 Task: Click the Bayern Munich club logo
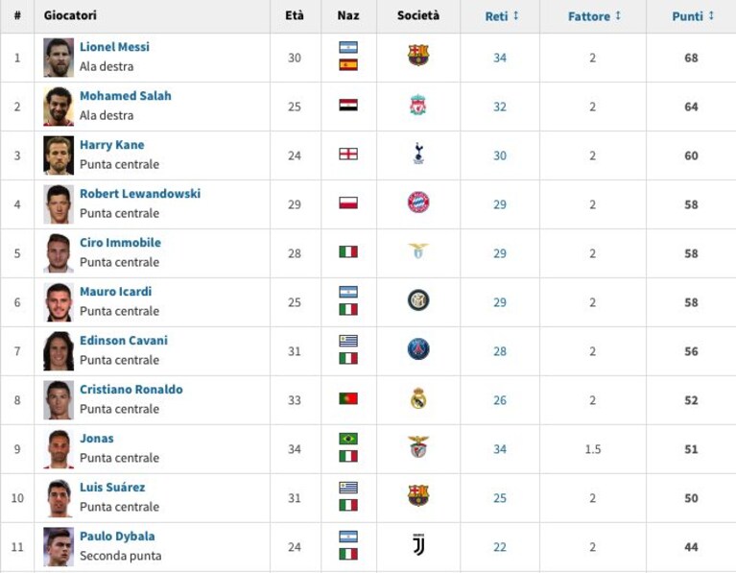418,203
